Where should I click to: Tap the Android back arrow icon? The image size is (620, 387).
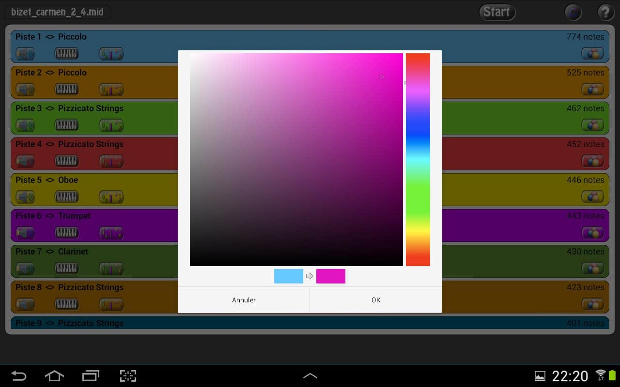tap(19, 375)
